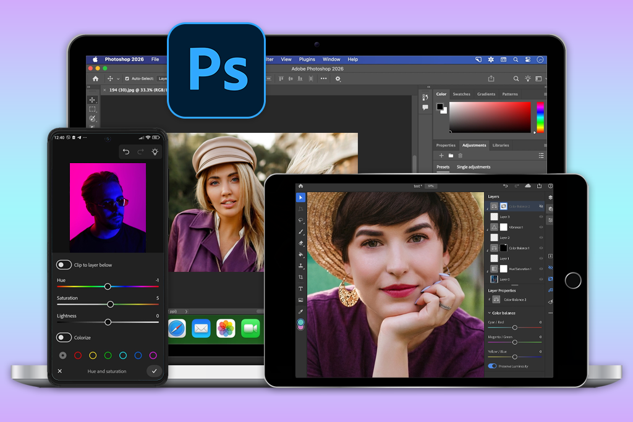
Task: Select the Eraser tool on the tablet
Action: 301,243
